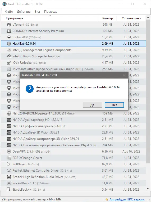The image size is (151, 202).
Task: Click the NVIDIA PhysX software icon
Action: 9,145
